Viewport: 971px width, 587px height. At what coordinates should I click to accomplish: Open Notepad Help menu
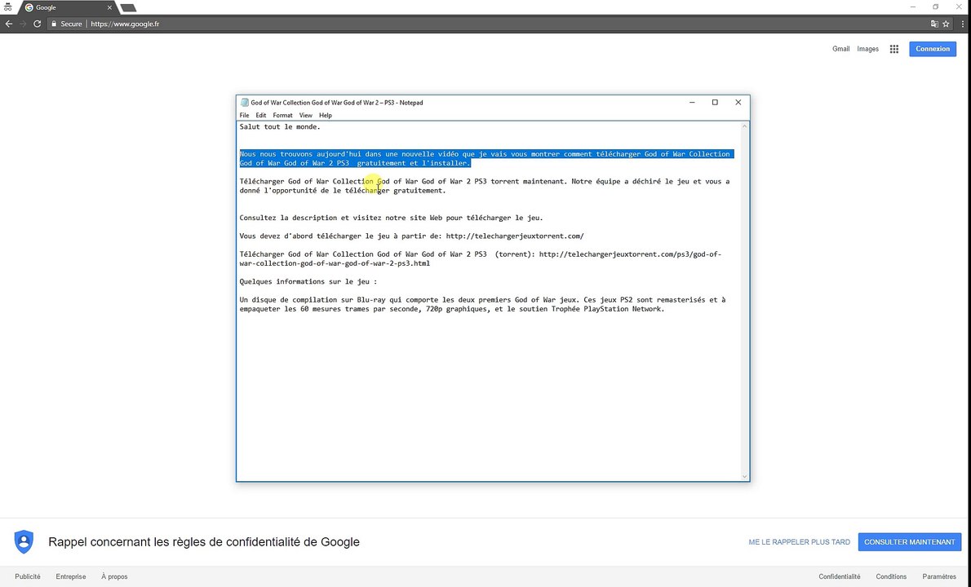click(x=325, y=115)
